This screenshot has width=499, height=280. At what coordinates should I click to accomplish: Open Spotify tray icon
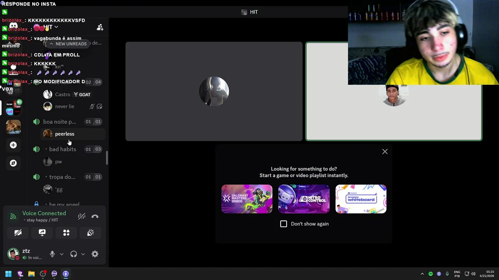(x=431, y=274)
